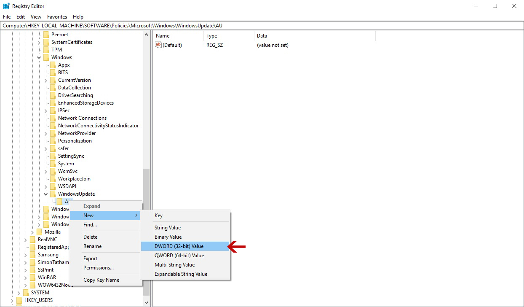
Task: Click the REG_SZ icon beside (Default)
Action: (x=158, y=45)
